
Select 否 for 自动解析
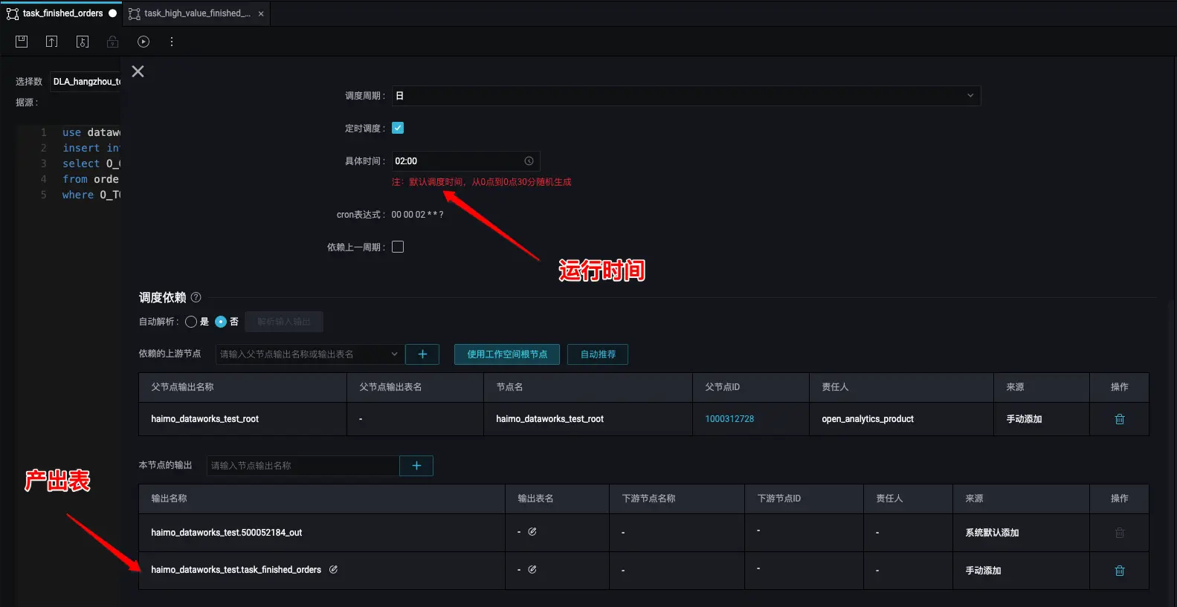click(x=221, y=322)
